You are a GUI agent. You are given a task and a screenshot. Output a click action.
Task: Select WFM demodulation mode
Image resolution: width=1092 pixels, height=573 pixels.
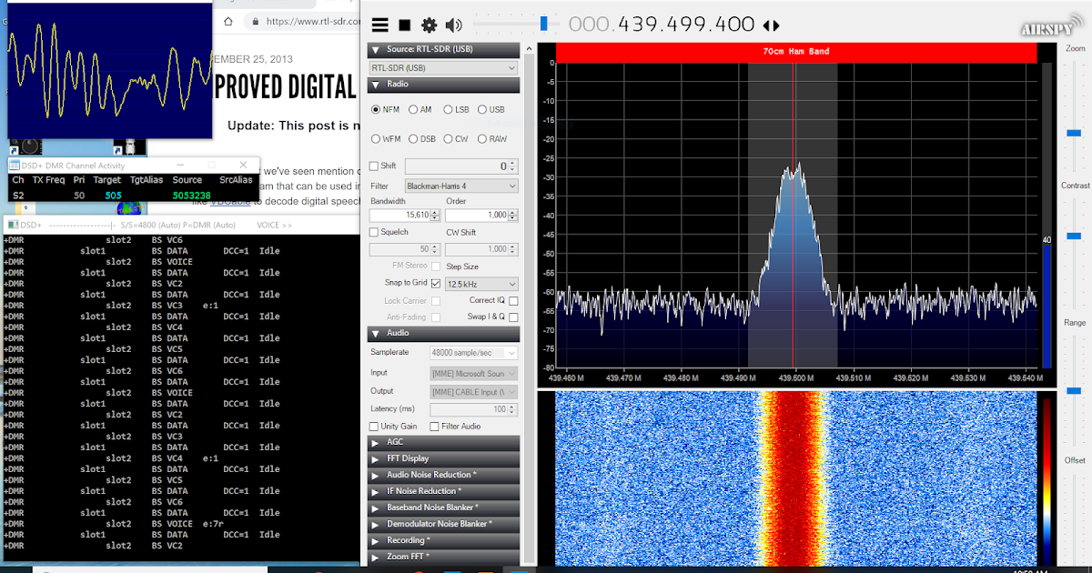click(376, 139)
